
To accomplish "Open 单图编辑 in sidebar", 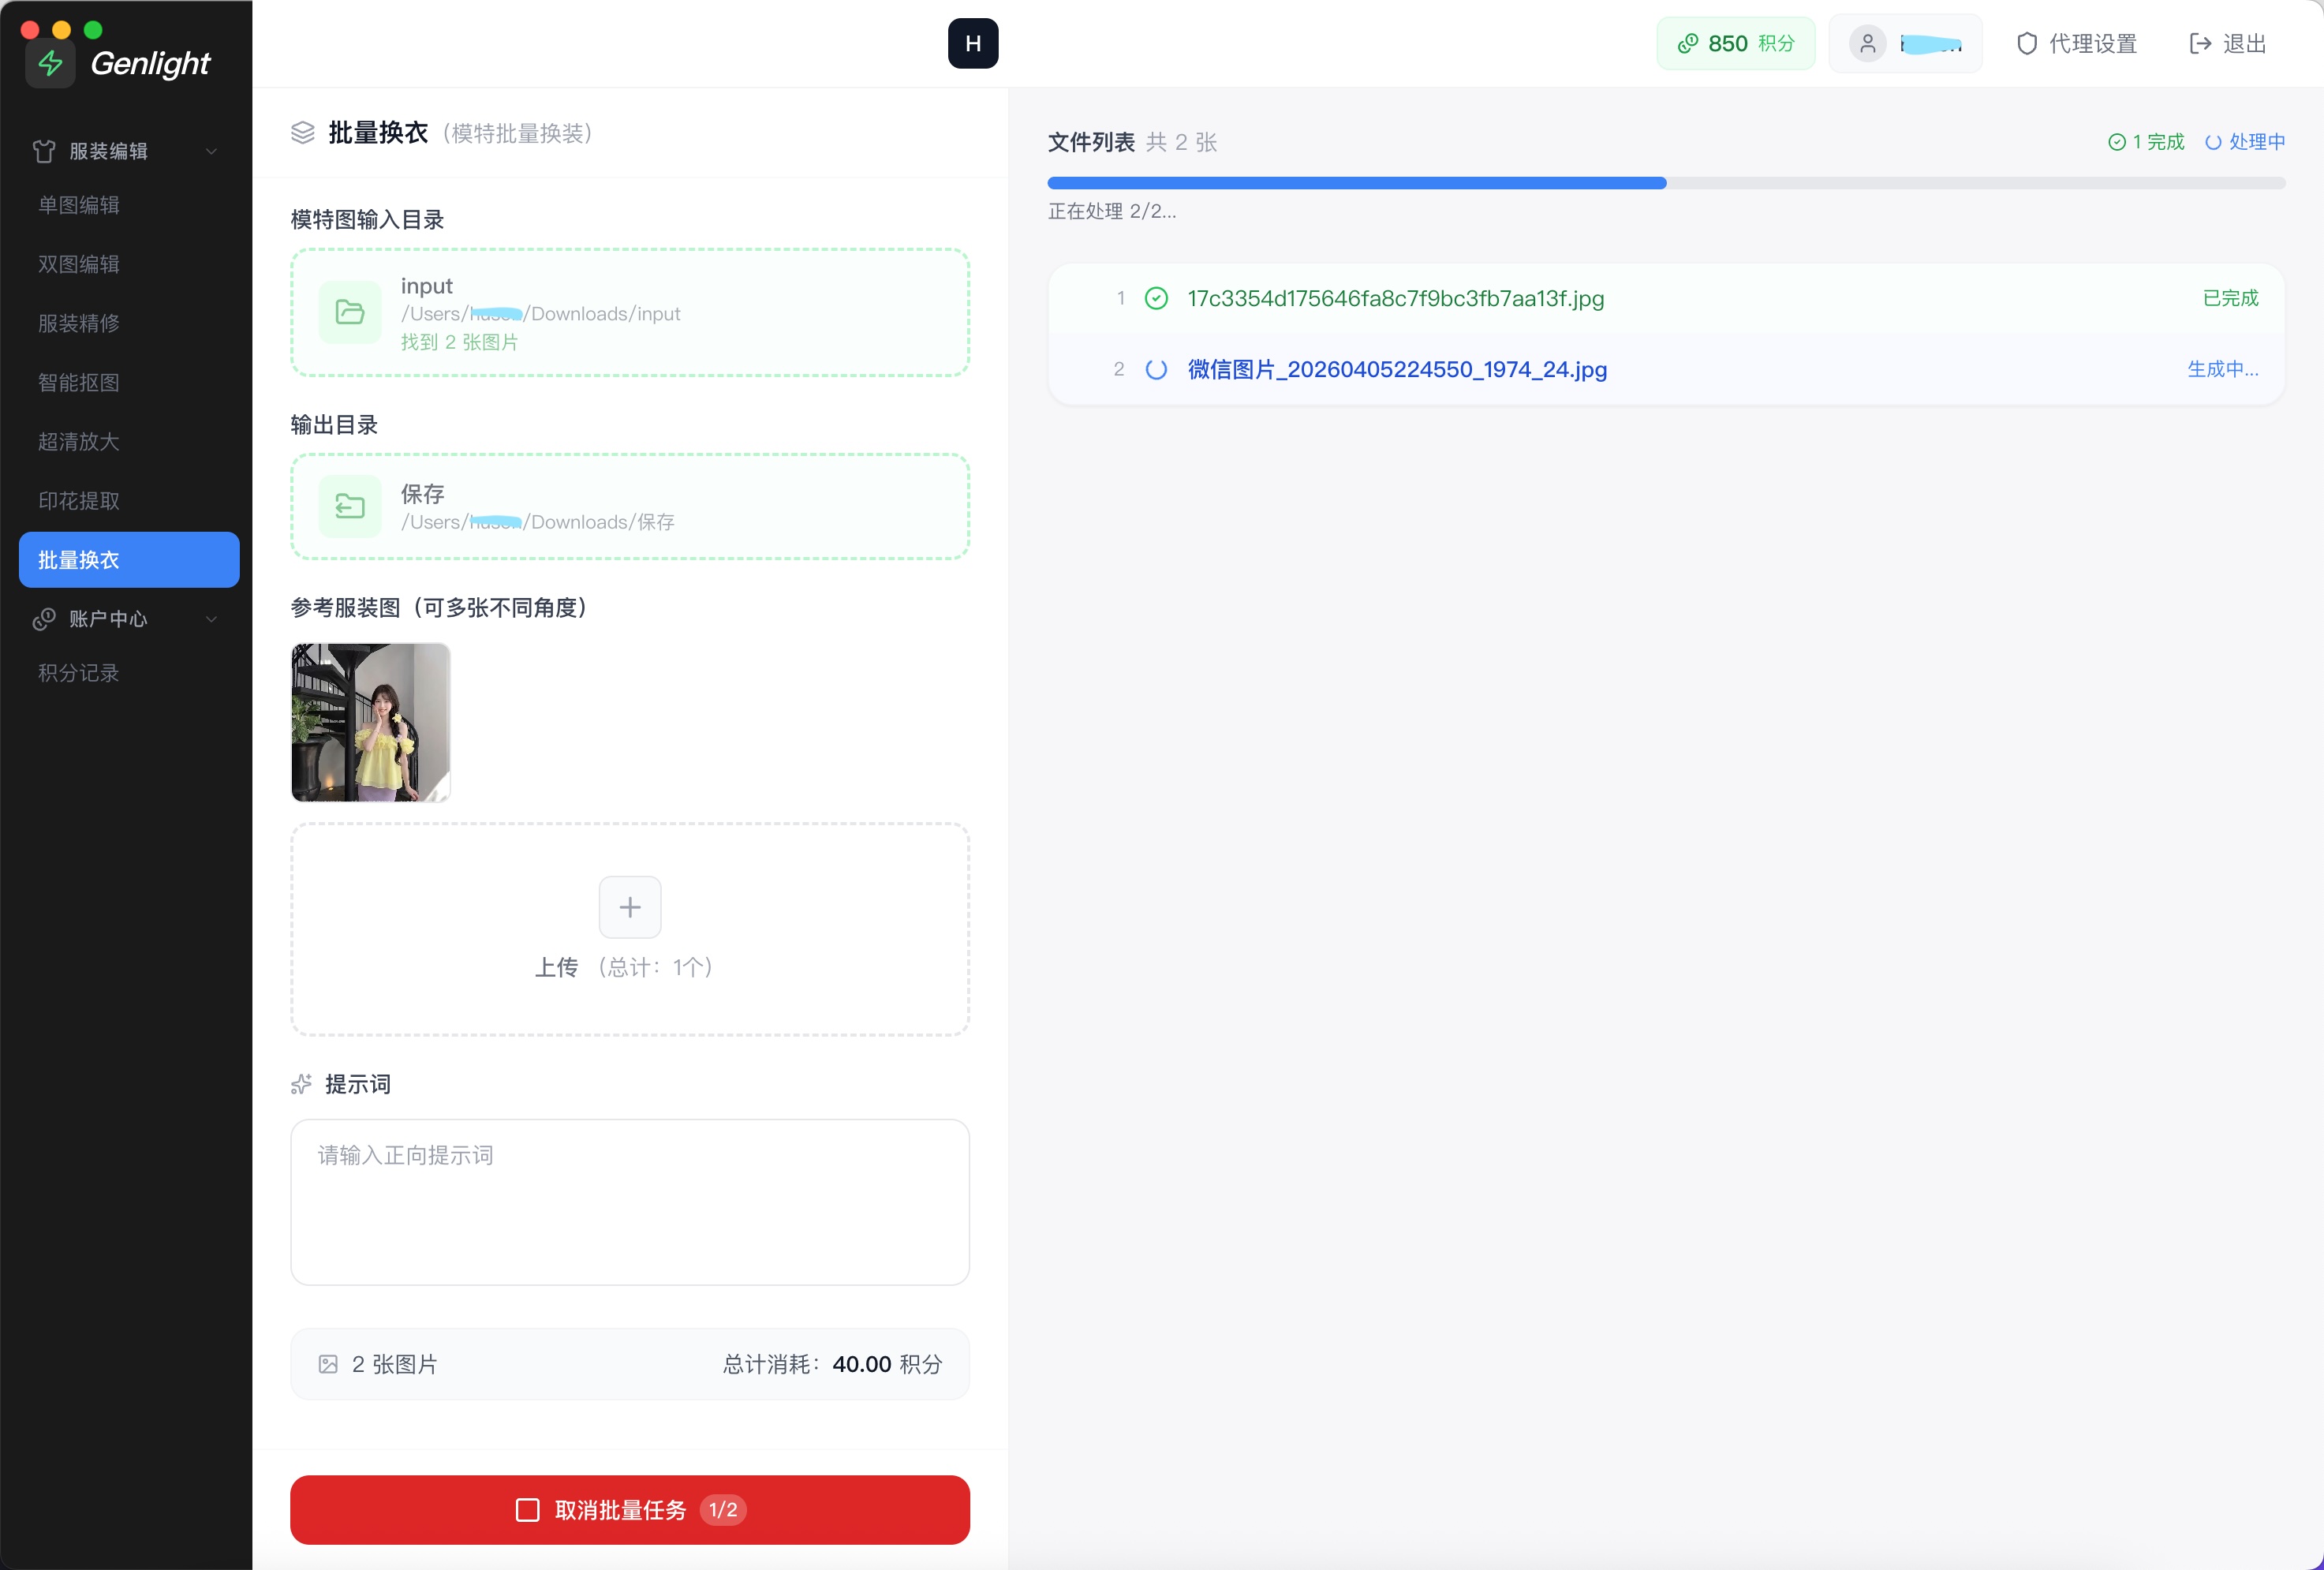I will tap(79, 205).
